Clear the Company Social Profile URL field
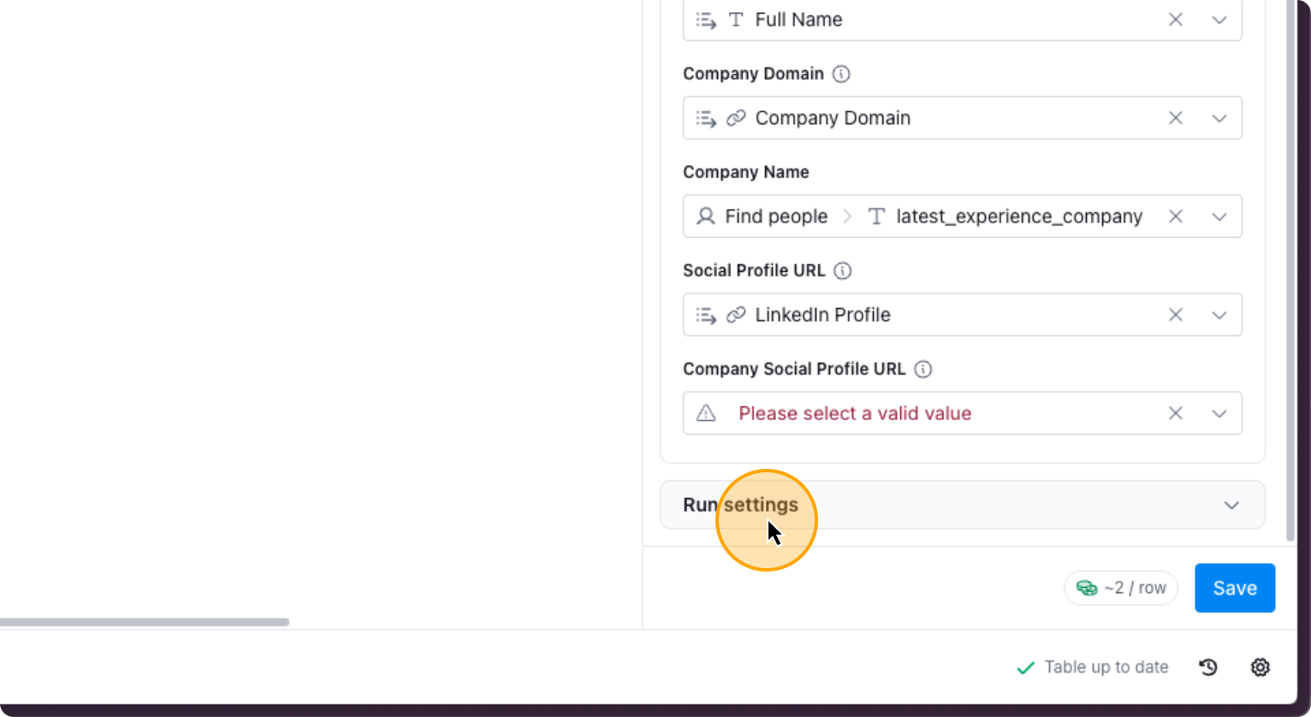 pos(1176,413)
